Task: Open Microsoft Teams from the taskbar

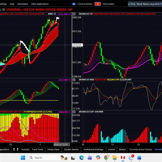Action: click(90, 157)
